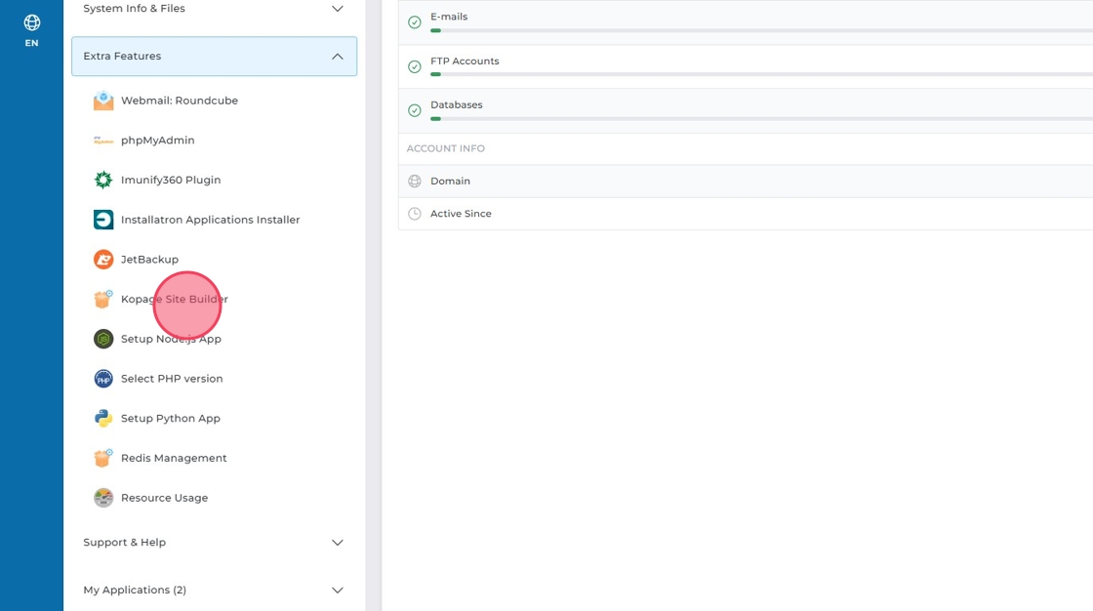Image resolution: width=1093 pixels, height=611 pixels.
Task: Click the Setup Node.js App icon
Action: (x=103, y=339)
